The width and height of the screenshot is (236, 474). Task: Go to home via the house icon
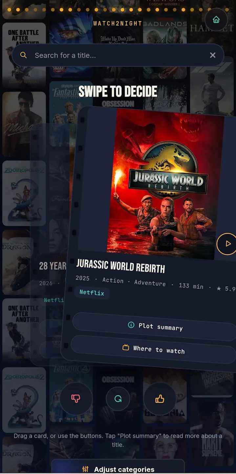click(216, 20)
